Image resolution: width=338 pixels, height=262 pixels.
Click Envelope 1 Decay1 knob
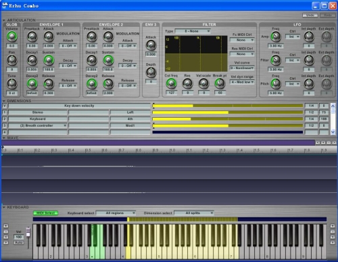click(x=32, y=60)
